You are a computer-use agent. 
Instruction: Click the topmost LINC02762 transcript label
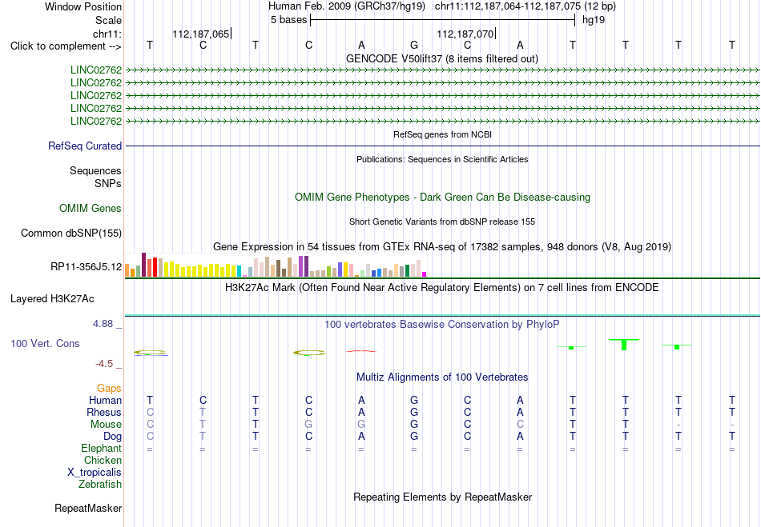point(96,70)
